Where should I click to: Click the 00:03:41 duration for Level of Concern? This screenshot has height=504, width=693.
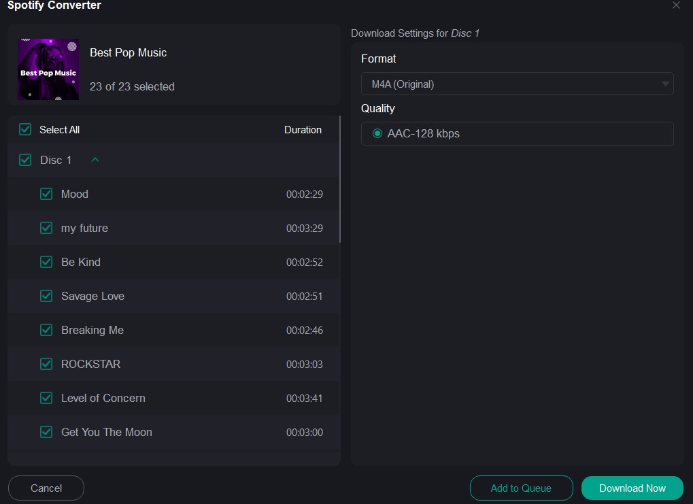point(305,399)
